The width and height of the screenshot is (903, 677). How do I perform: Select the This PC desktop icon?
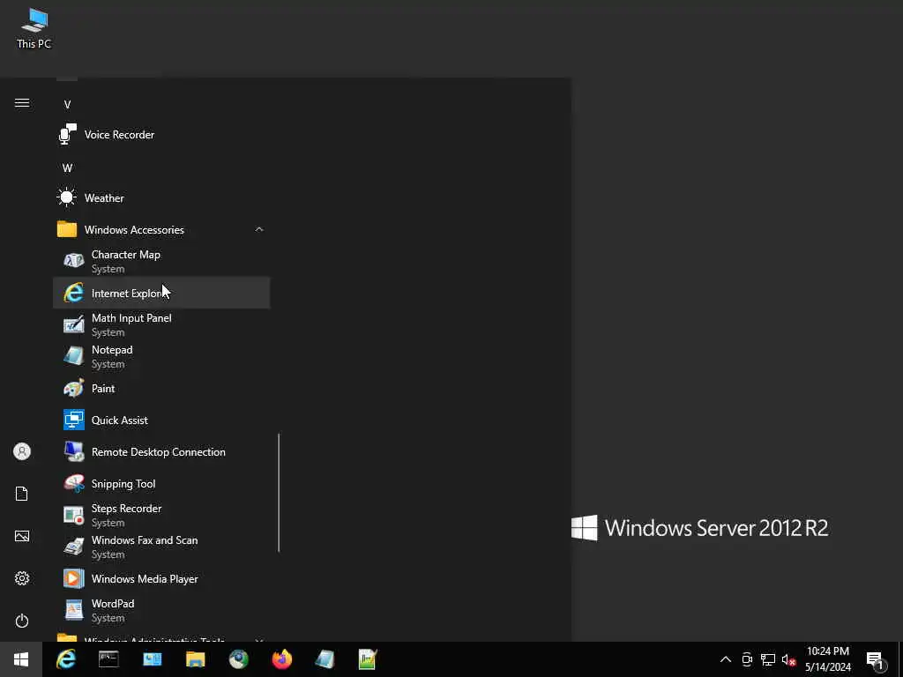[34, 29]
